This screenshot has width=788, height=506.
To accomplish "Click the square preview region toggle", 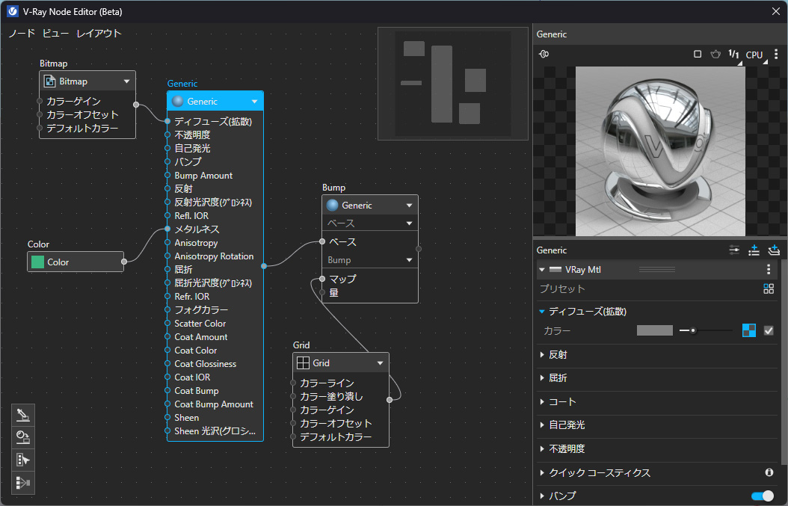I will pos(698,55).
